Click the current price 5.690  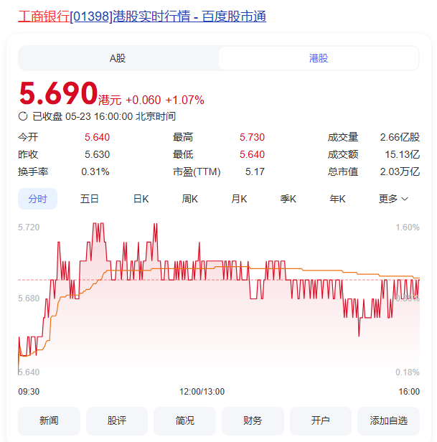(58, 93)
